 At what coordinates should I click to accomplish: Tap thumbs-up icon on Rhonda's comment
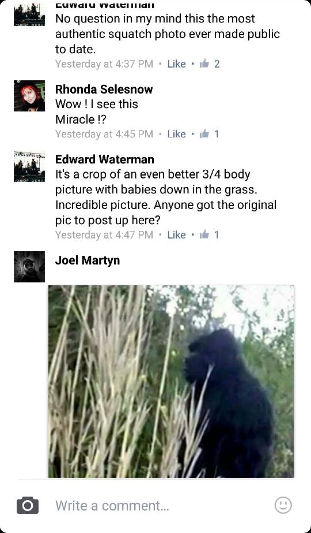(x=204, y=134)
